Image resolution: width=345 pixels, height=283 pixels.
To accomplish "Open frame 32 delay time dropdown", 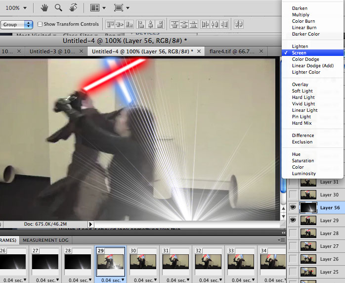I will [220, 280].
